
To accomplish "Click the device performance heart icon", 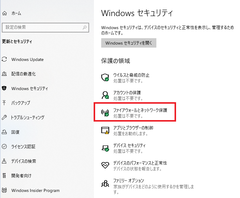I will tap(105, 165).
